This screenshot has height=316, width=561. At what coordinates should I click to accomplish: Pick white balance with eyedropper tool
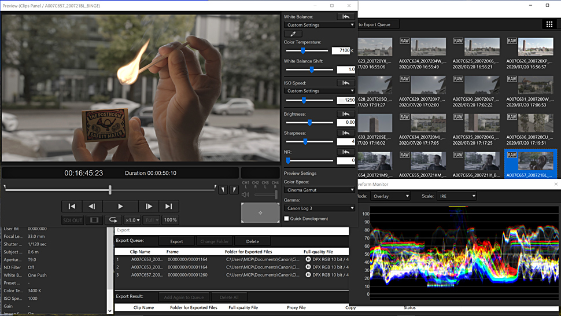[x=293, y=34]
